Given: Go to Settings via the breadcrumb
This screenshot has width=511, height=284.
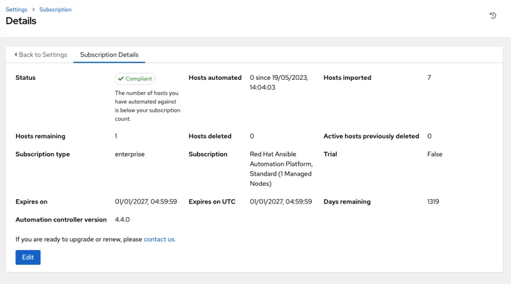Looking at the screenshot, I should coord(17,10).
